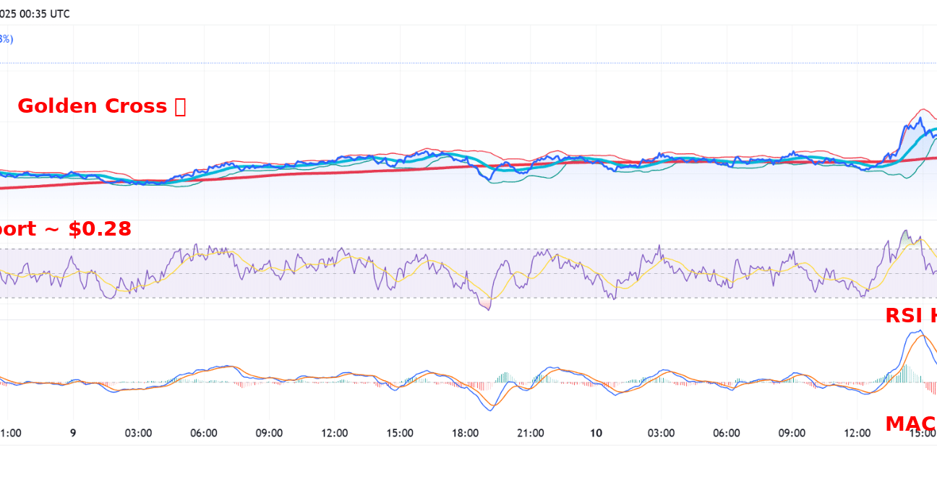Viewport: 937px width, 477px height.
Task: Click the 09:00 label after date 10
Action: [x=792, y=433]
